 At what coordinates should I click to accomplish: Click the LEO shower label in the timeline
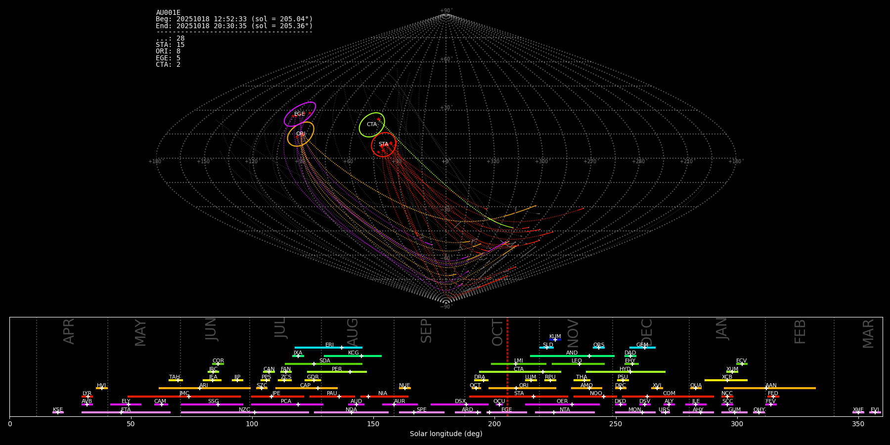(x=577, y=361)
